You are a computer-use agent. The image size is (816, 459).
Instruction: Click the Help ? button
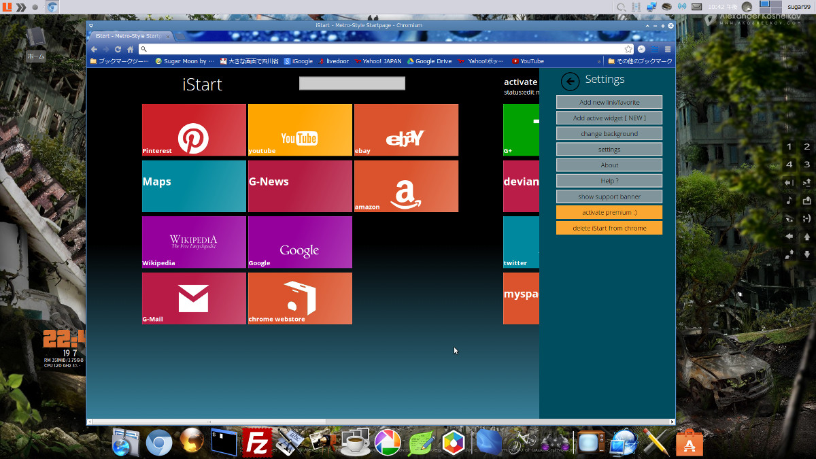609,180
